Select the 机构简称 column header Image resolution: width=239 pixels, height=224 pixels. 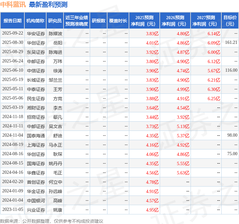click(x=35, y=21)
